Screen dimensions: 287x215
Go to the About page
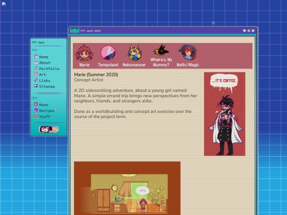[x=45, y=63]
